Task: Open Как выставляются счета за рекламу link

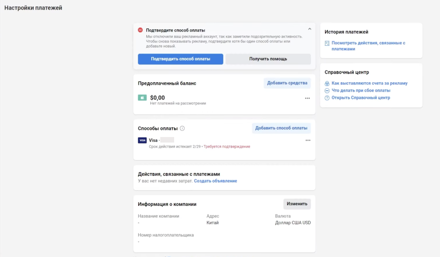Action: tap(369, 83)
